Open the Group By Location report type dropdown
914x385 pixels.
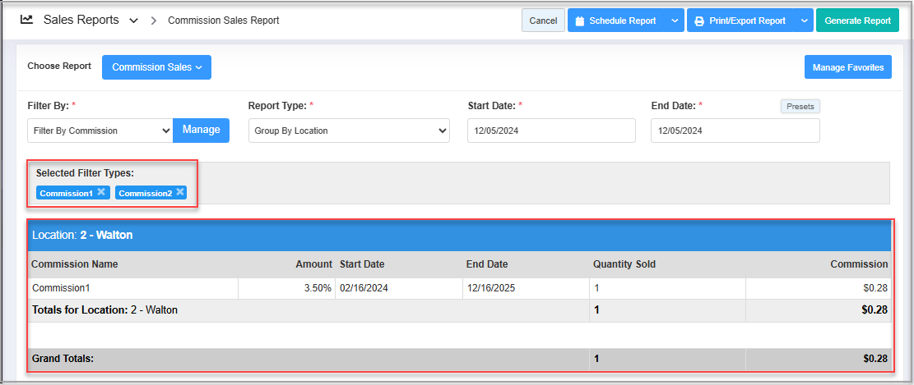(x=349, y=131)
